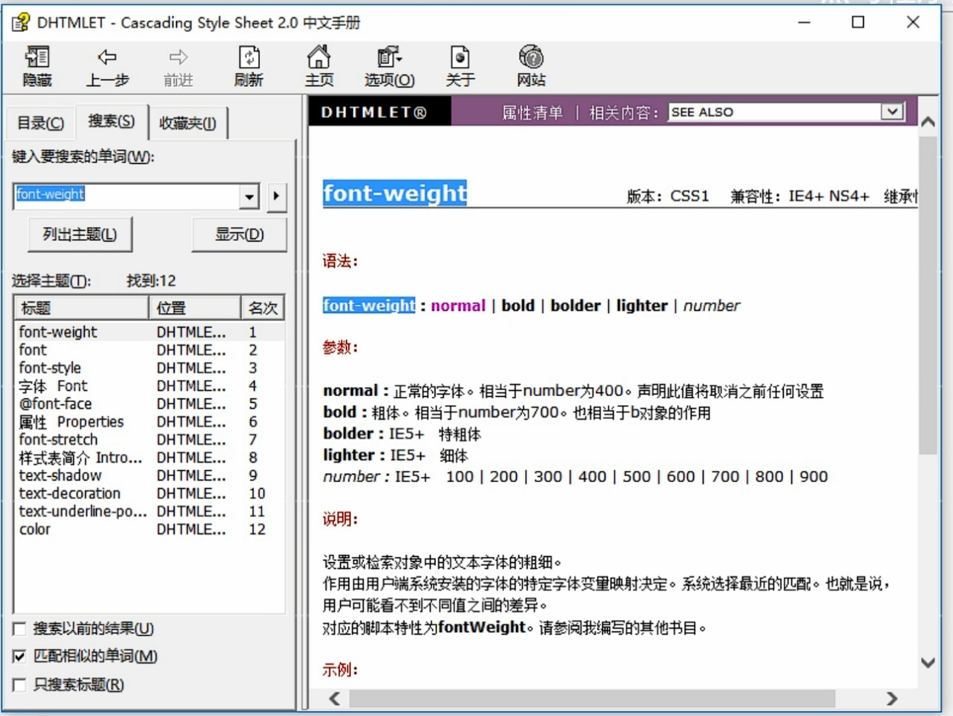Screen dimensions: 953x716
Task: Enable 只搜索标题 checkbox
Action: [x=21, y=685]
